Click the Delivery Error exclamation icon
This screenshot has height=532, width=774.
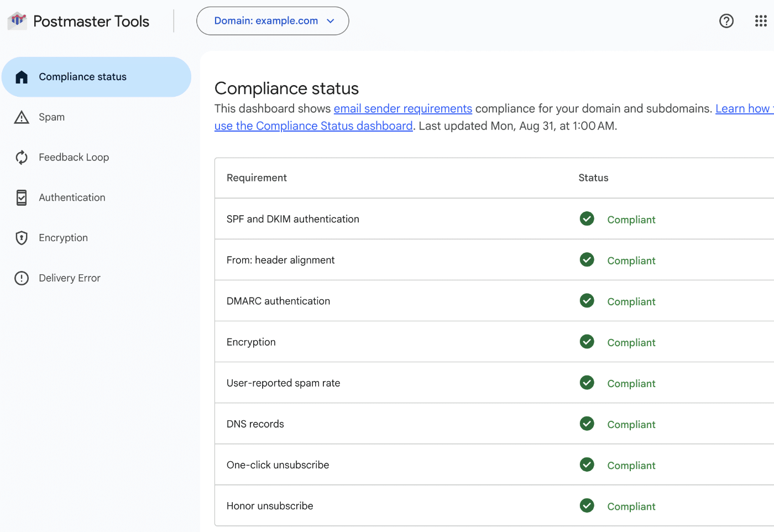[22, 278]
